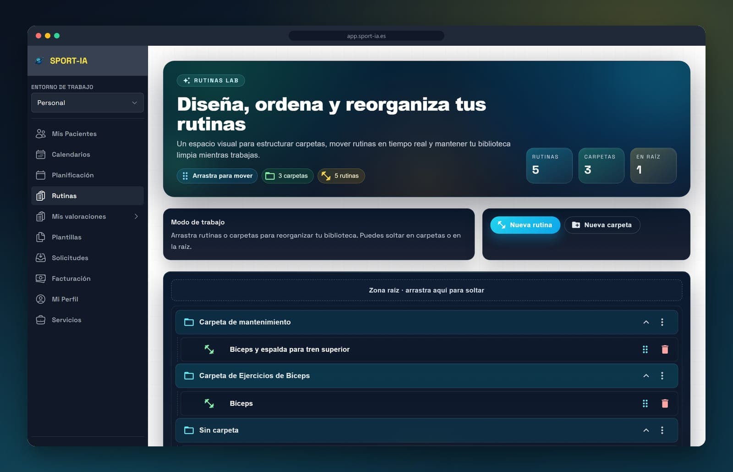
Task: Go to Facturación
Action: [x=87, y=278]
